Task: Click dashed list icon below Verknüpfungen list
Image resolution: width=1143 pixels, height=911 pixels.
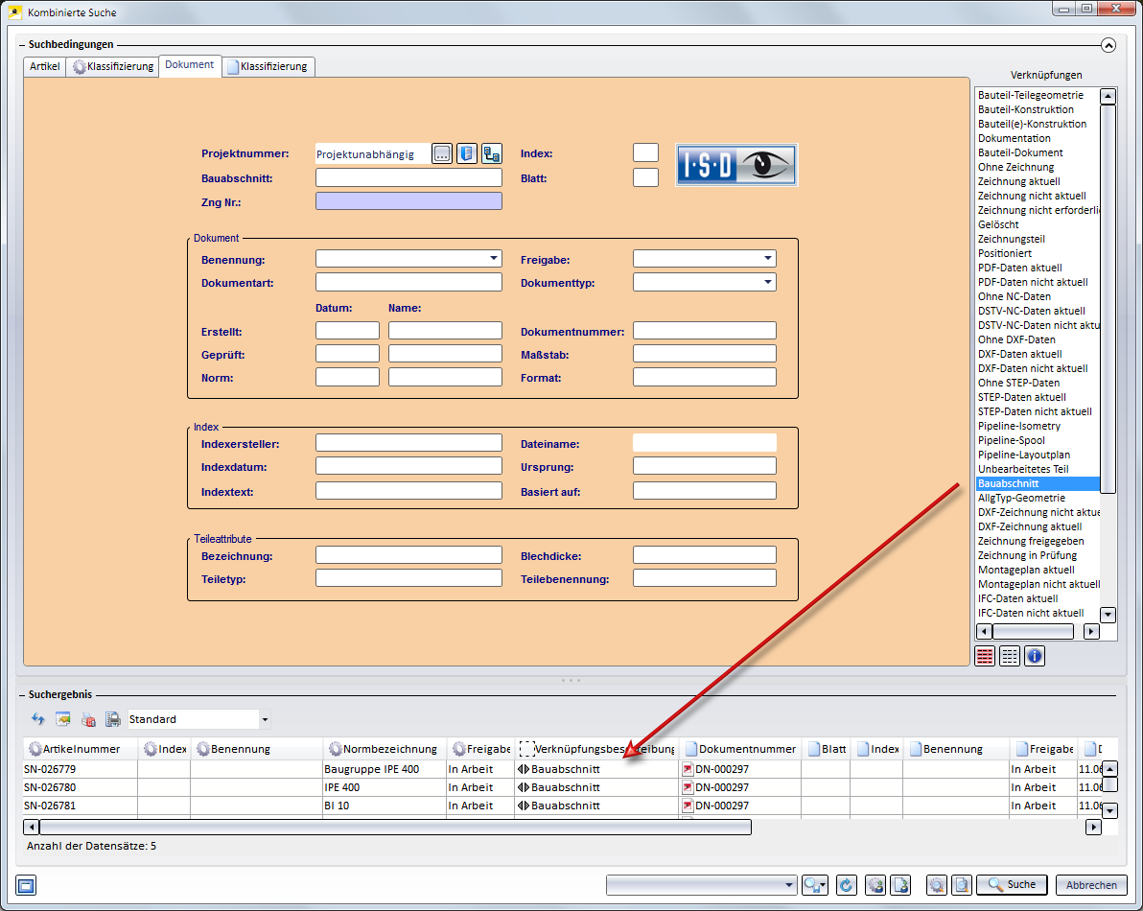Action: (x=1010, y=656)
